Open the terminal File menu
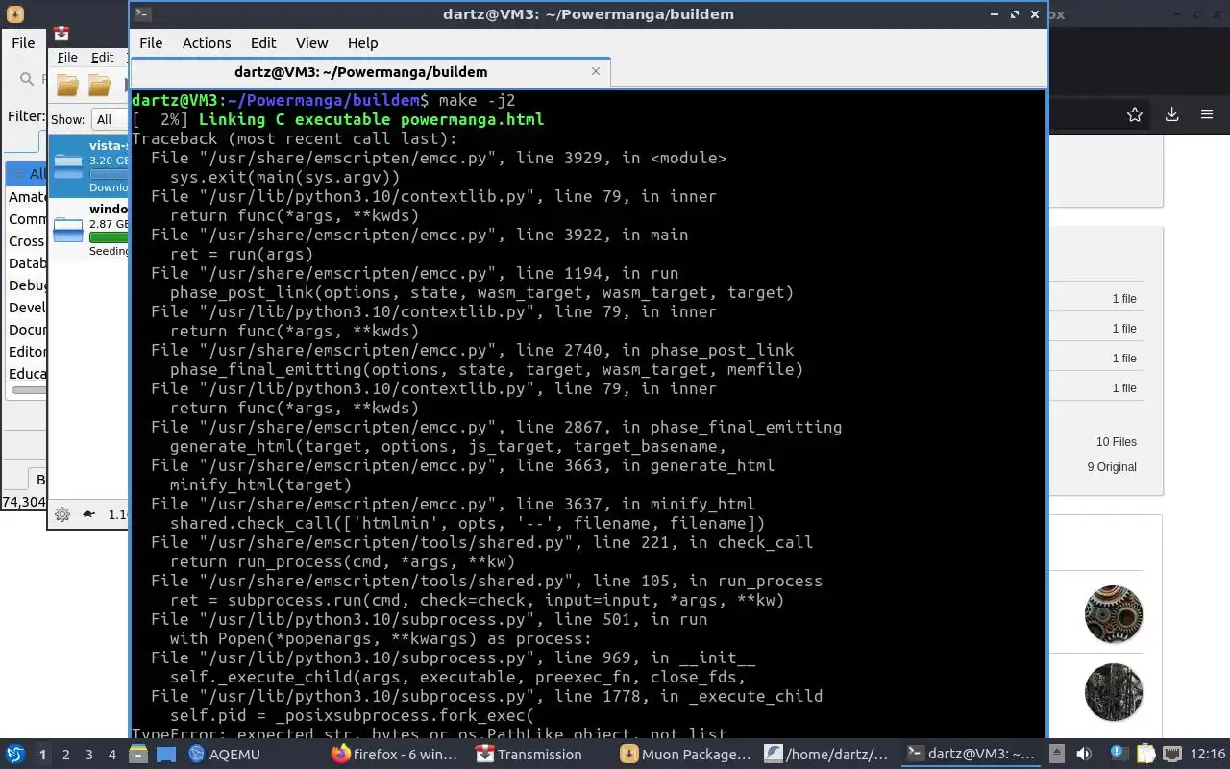This screenshot has height=769, width=1230. (x=151, y=43)
